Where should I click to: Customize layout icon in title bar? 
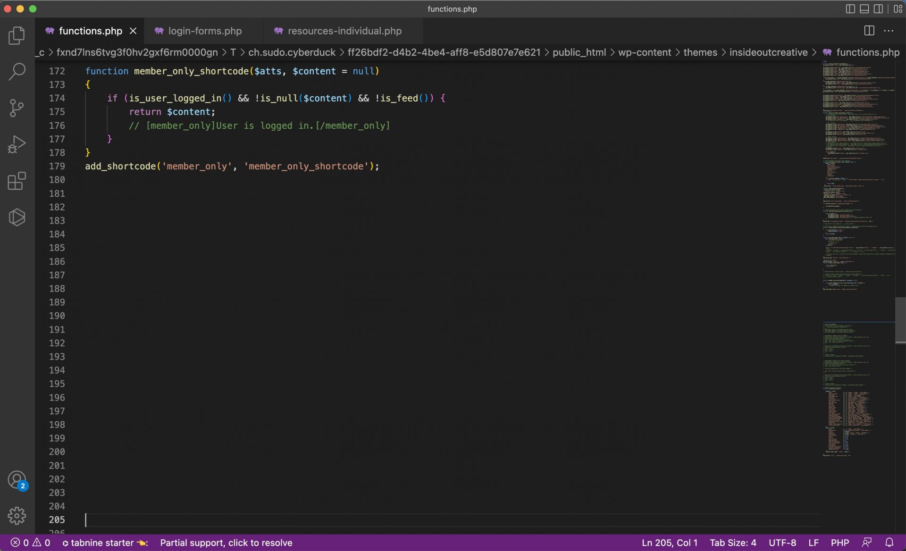pyautogui.click(x=898, y=9)
